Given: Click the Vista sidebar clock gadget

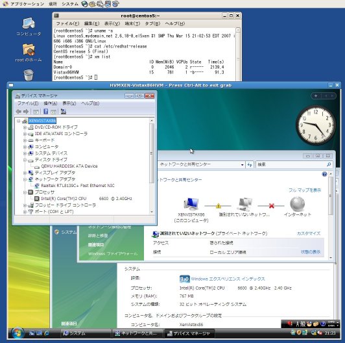Looking at the screenshot, I should [x=316, y=125].
